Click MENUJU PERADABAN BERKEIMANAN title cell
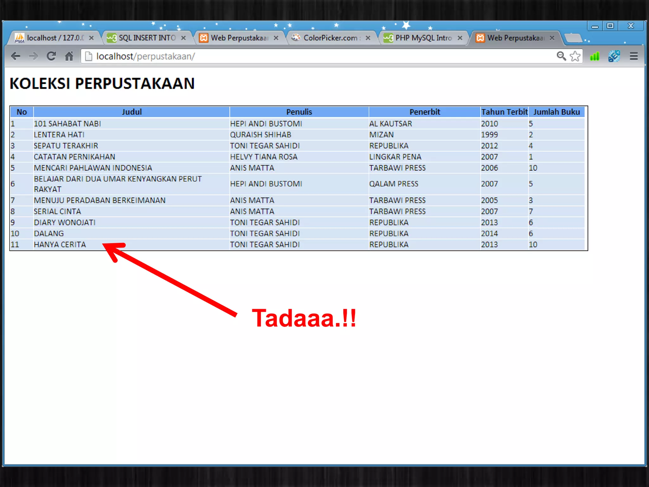Screen dimensions: 649x487 coord(132,200)
